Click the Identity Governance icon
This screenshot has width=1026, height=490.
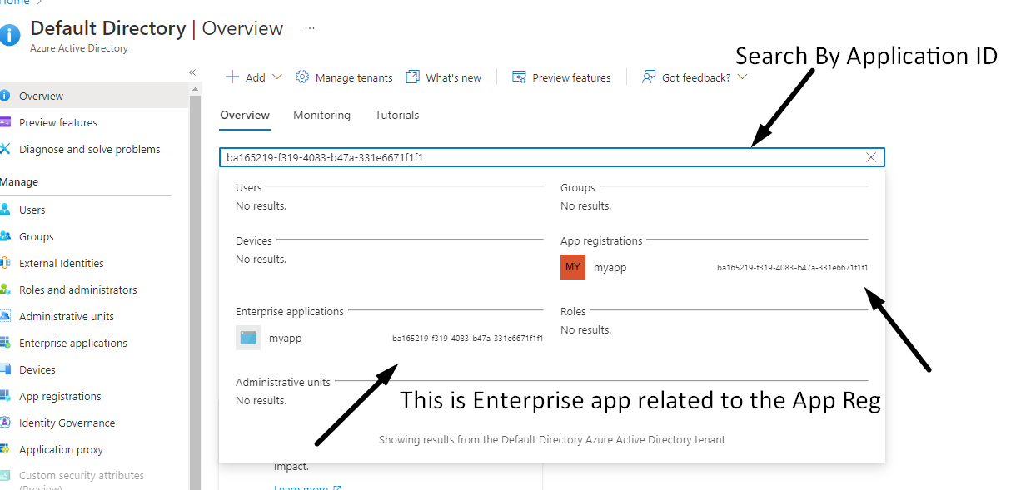[x=5, y=423]
